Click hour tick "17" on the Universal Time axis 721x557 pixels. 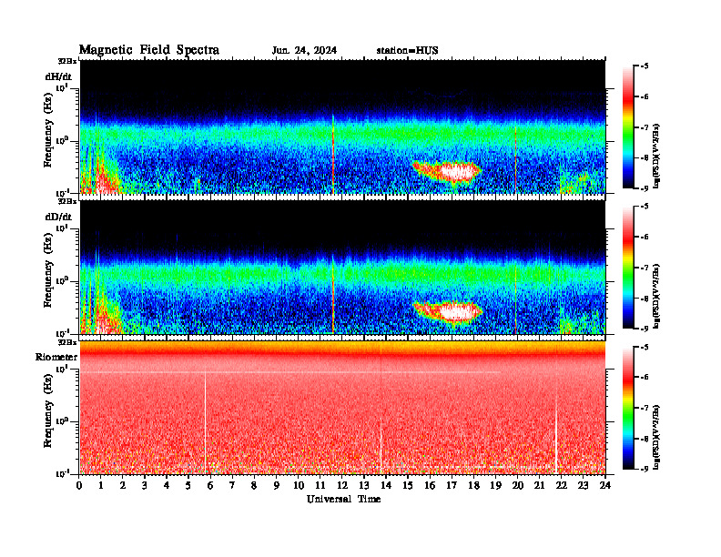point(452,486)
